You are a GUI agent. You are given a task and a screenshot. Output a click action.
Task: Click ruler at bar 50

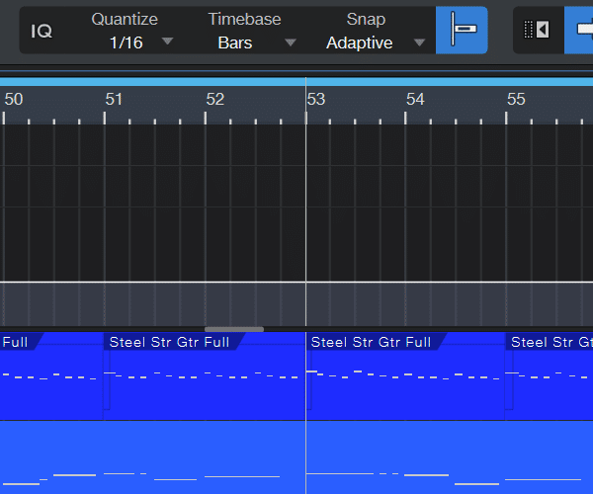click(x=14, y=100)
